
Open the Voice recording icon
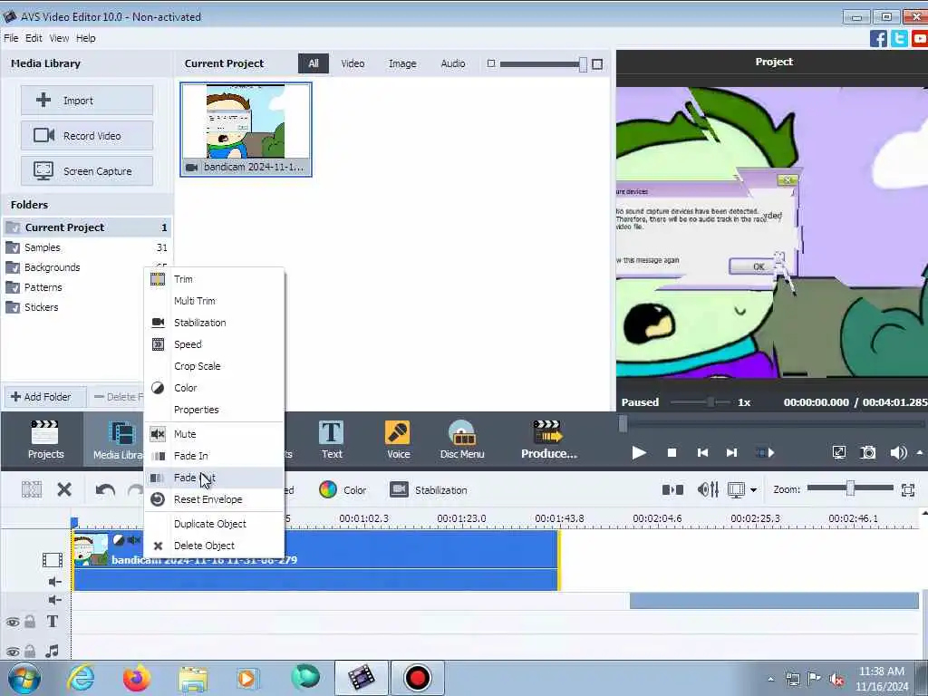coord(398,440)
